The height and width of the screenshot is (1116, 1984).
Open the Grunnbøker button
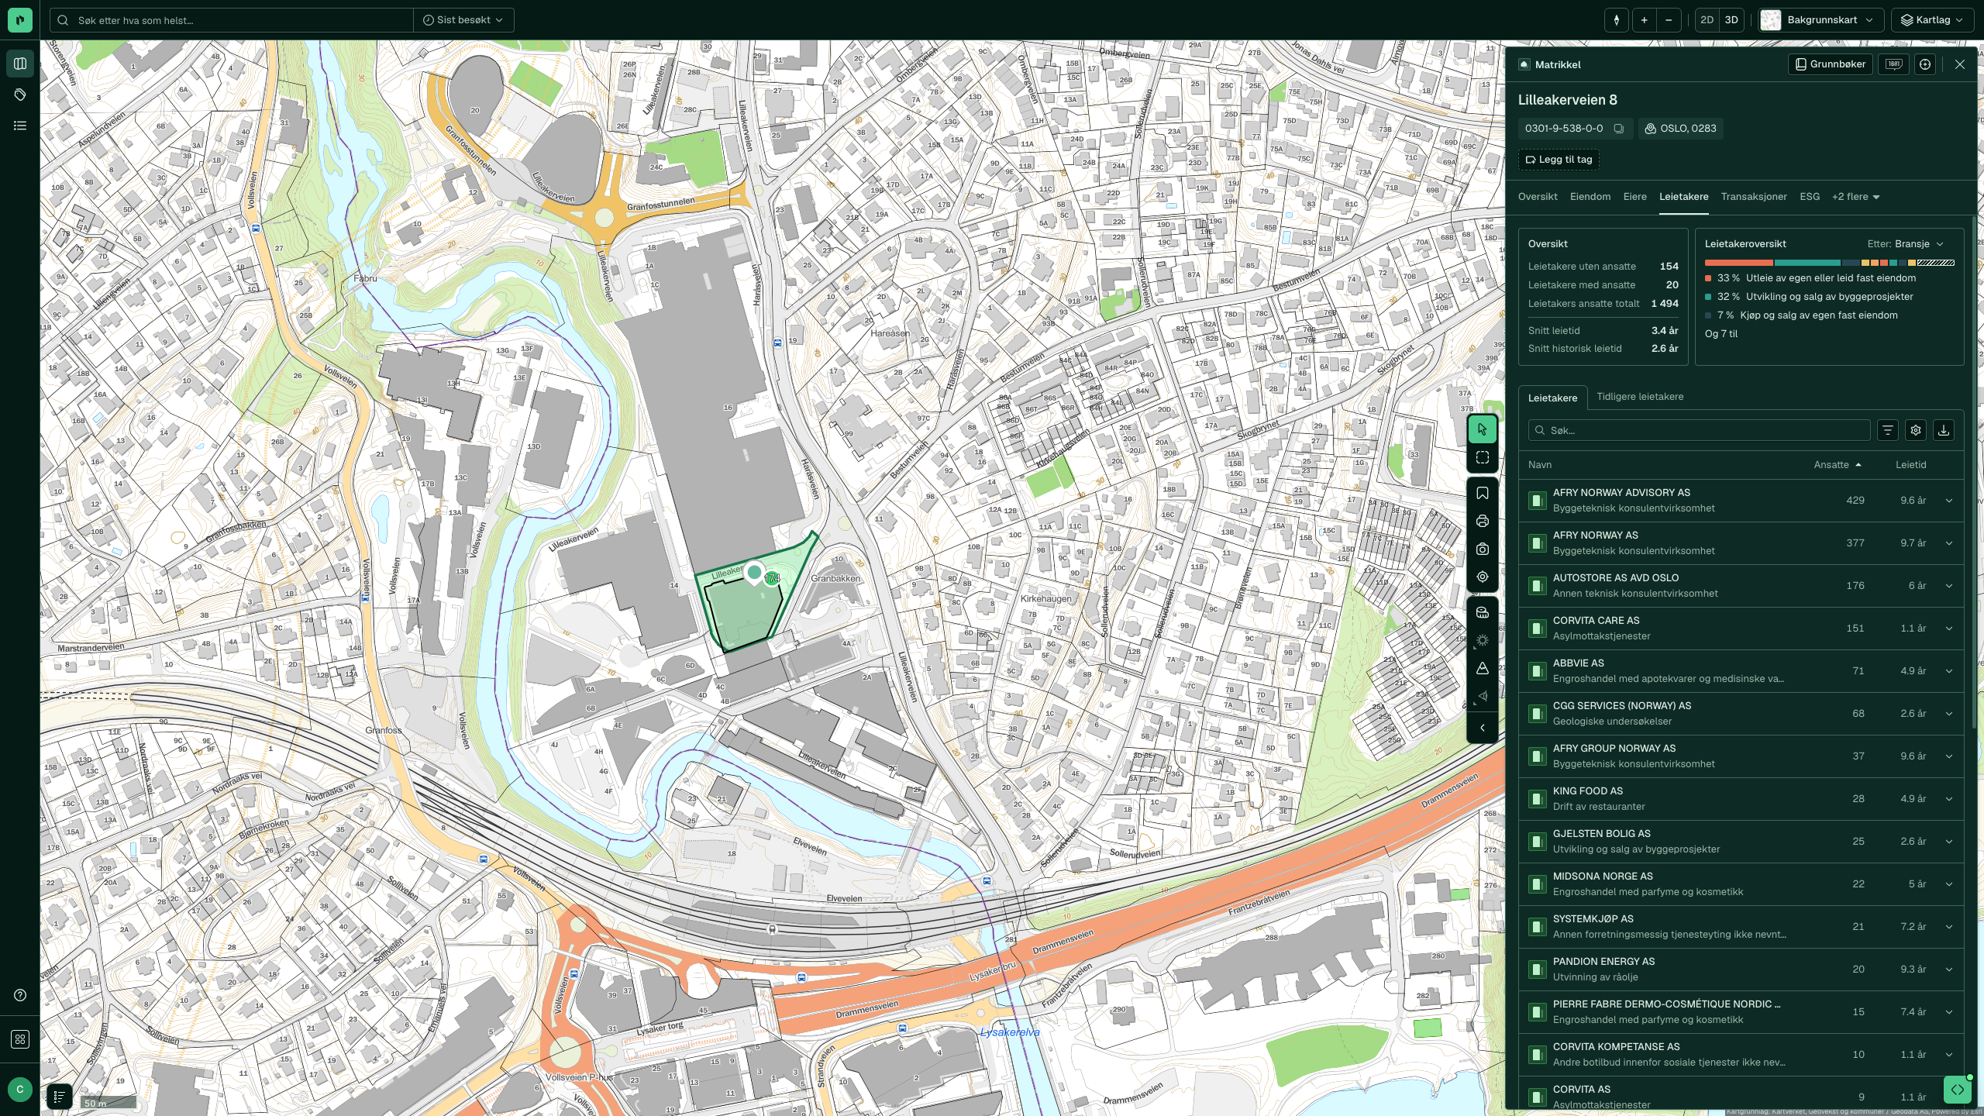1830,64
